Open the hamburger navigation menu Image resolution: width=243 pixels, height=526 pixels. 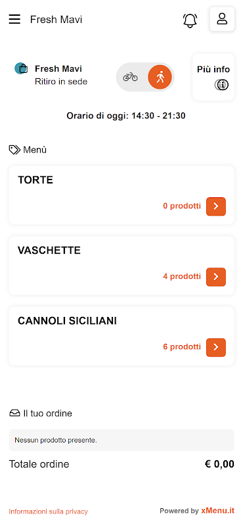14,20
